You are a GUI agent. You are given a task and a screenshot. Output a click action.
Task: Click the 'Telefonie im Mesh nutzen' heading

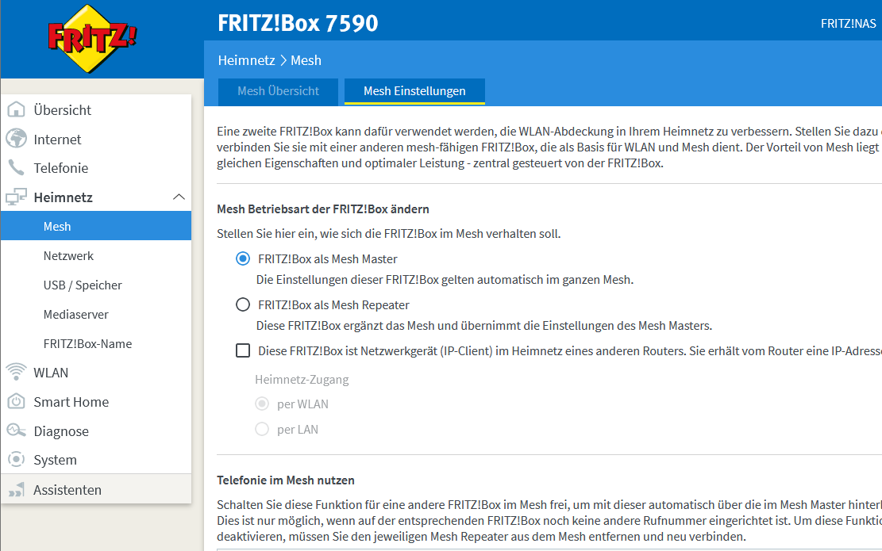pos(286,480)
